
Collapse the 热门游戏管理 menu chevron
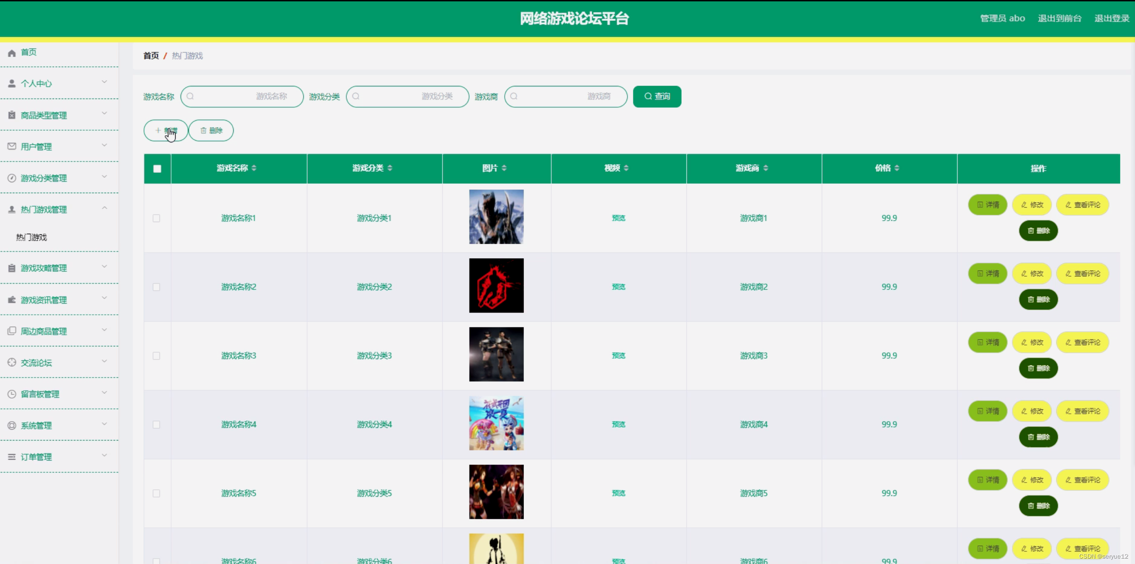[105, 209]
